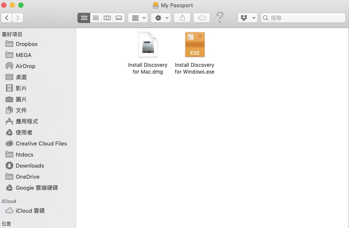This screenshot has height=228, width=349.
Task: Select Install Discovery for Mac.dmg file icon
Action: point(148,45)
